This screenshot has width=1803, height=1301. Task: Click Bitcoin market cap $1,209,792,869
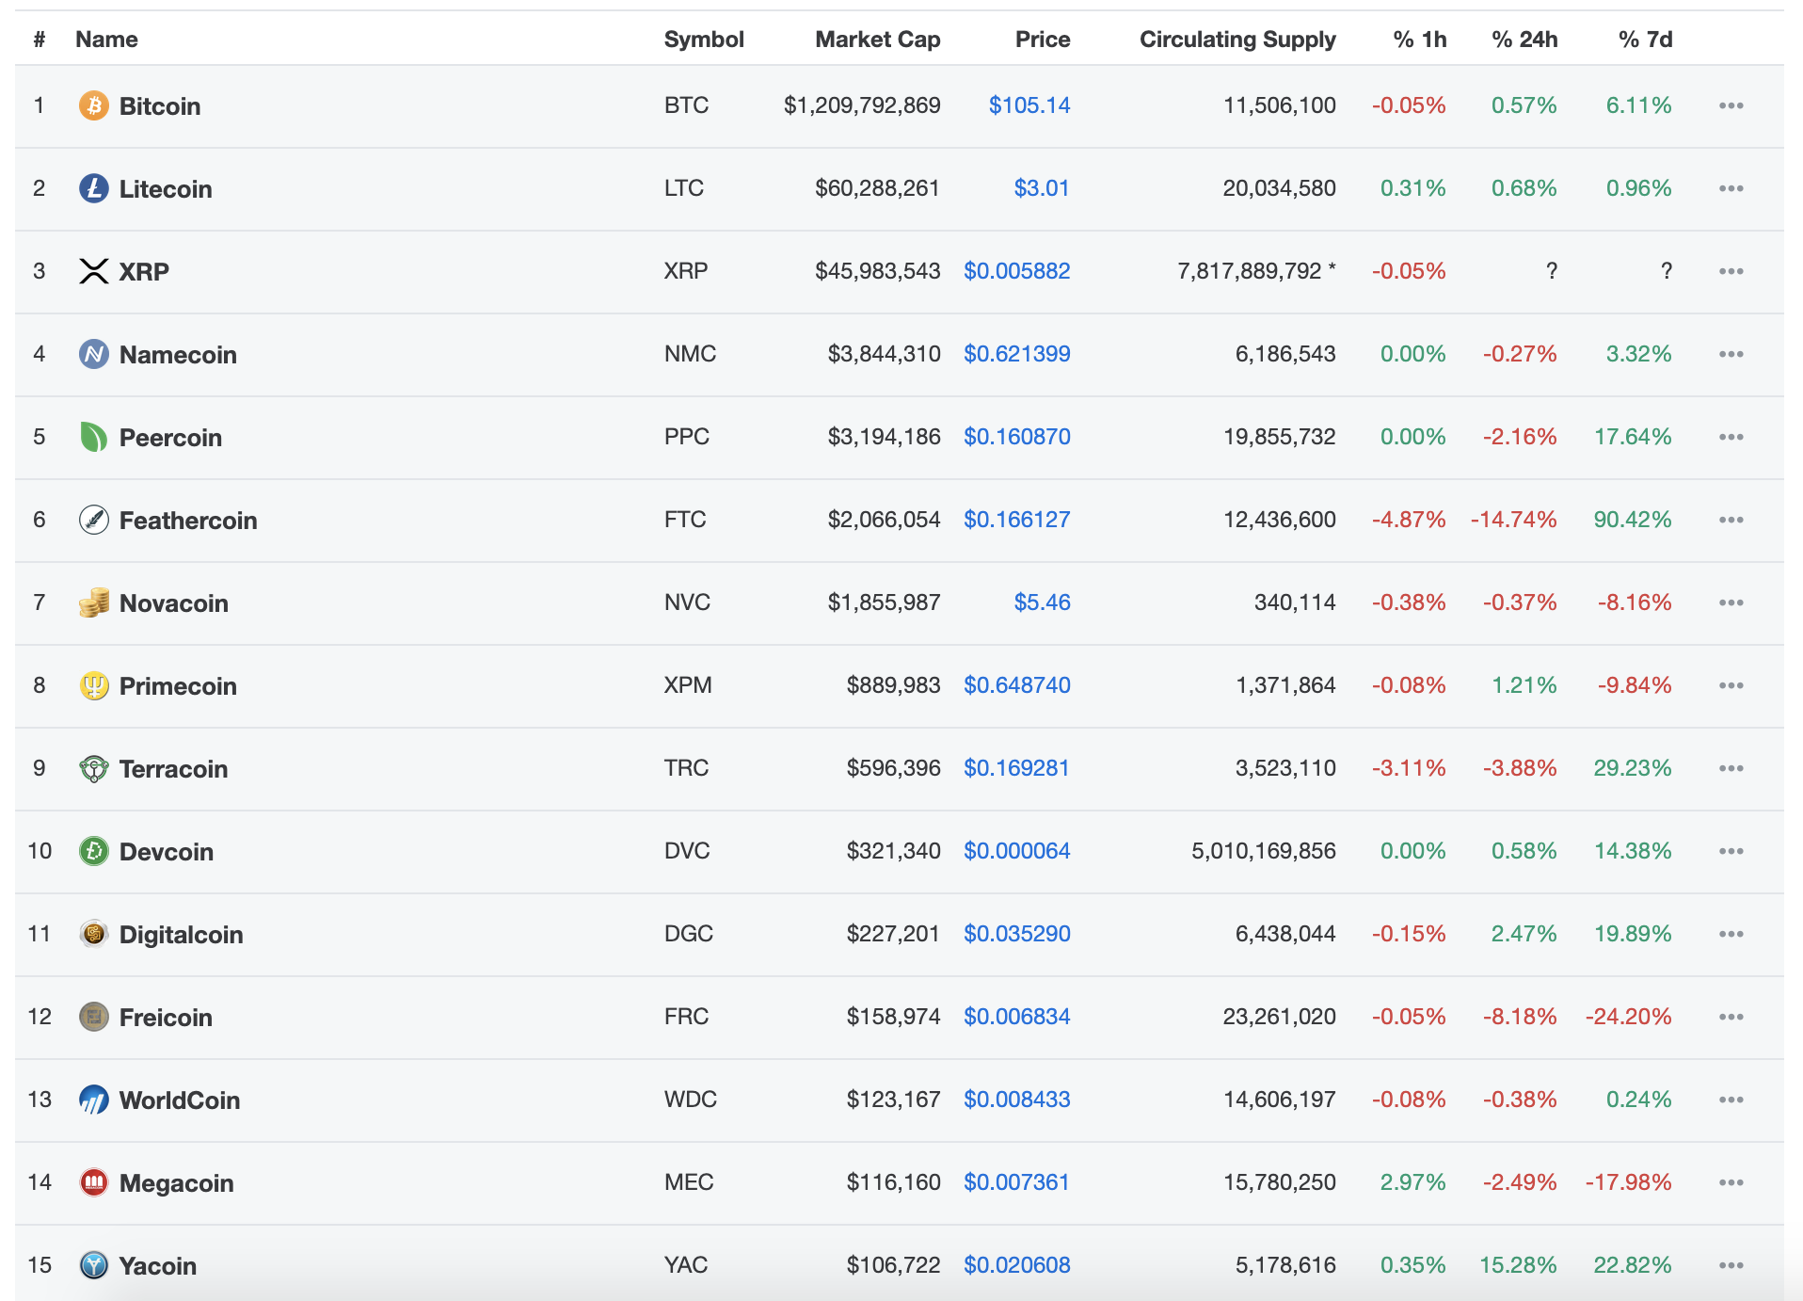pyautogui.click(x=862, y=105)
